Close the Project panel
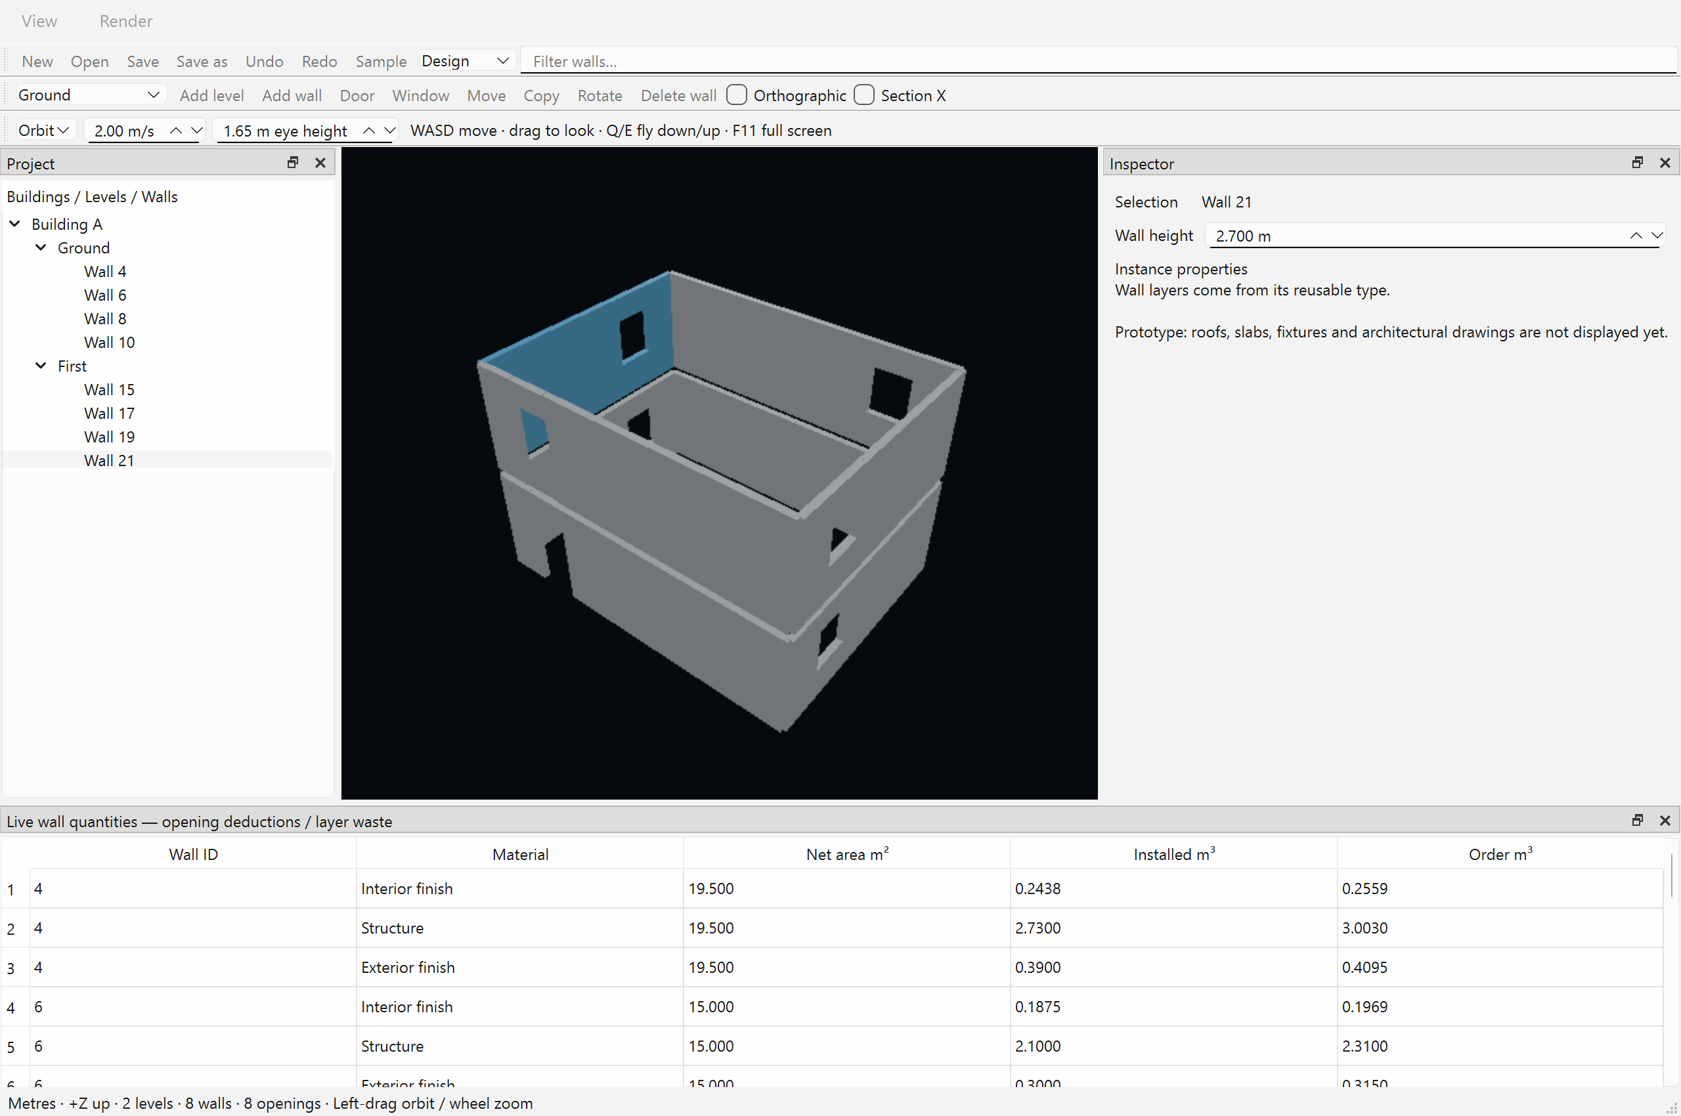Viewport: 1681px width, 1116px height. click(320, 163)
